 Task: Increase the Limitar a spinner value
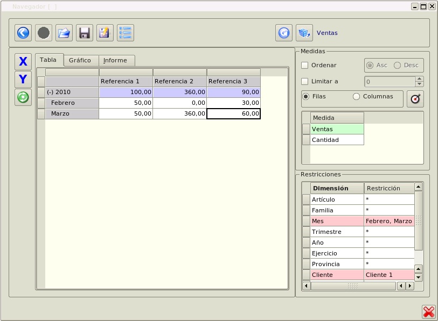pos(419,79)
